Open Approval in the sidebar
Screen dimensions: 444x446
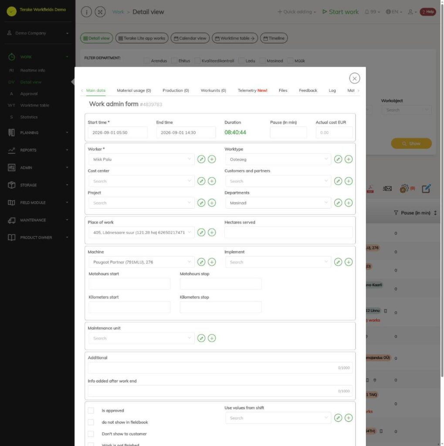click(29, 94)
